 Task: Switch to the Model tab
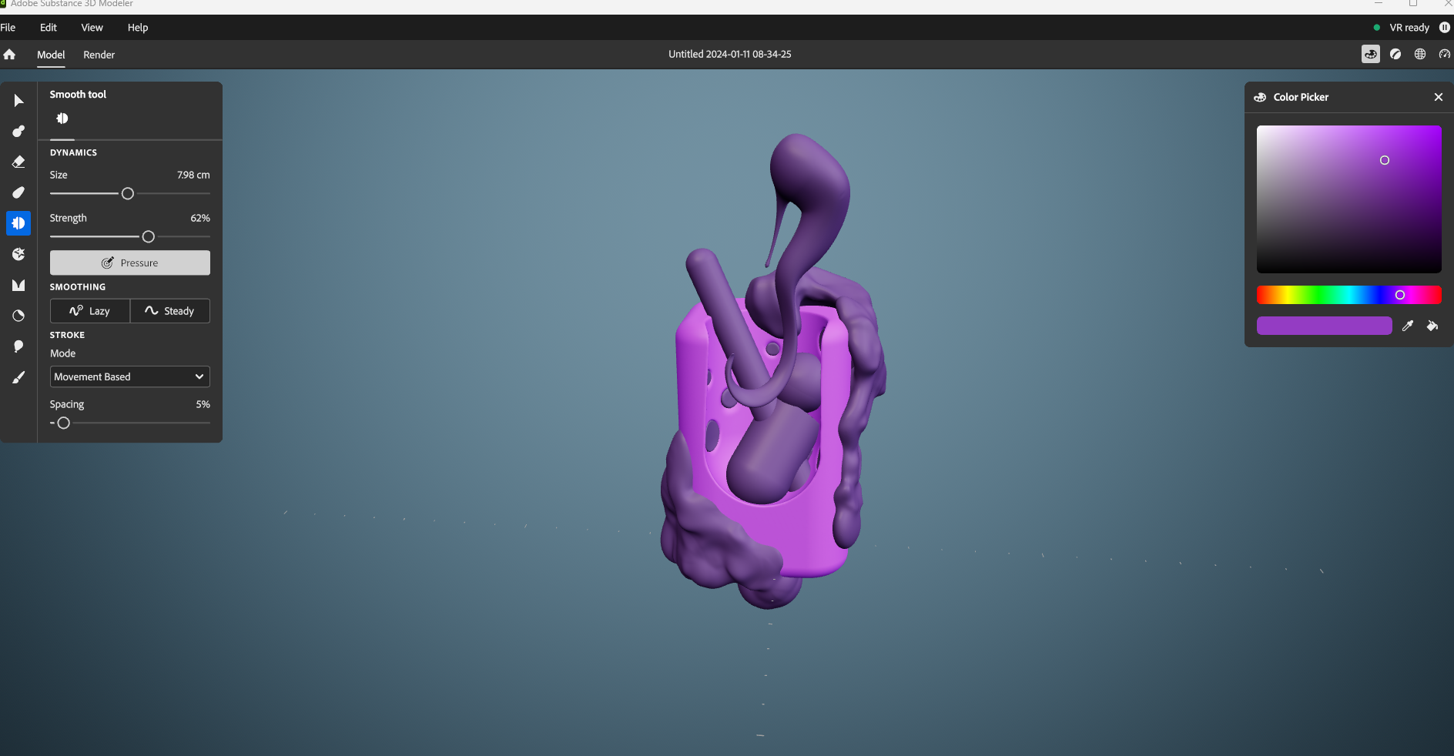click(51, 55)
